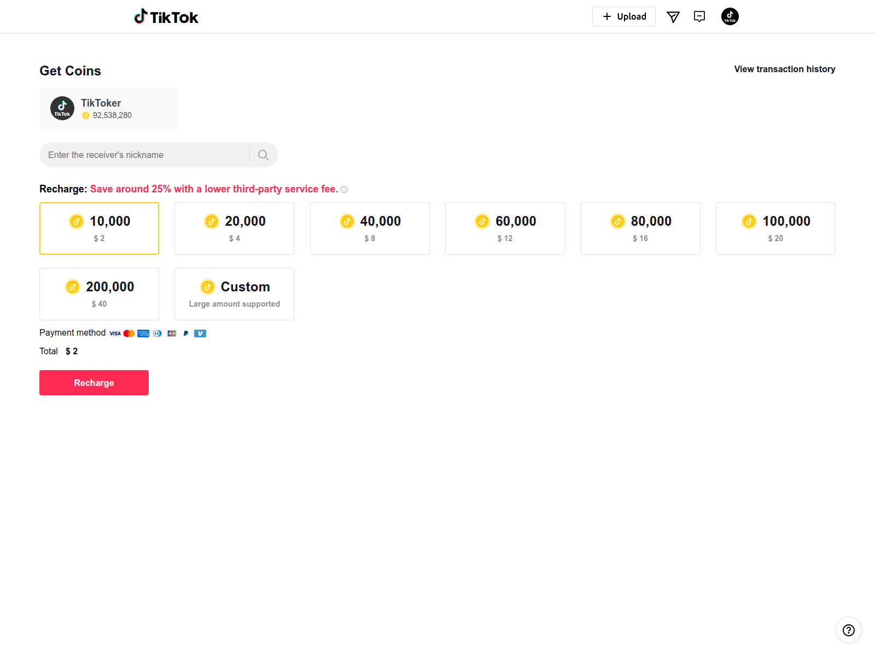Open the Messages paper plane icon
875x656 pixels.
pos(673,17)
